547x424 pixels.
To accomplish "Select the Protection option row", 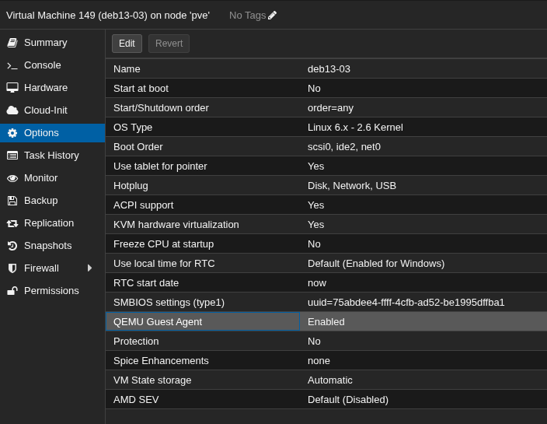I will 326,341.
